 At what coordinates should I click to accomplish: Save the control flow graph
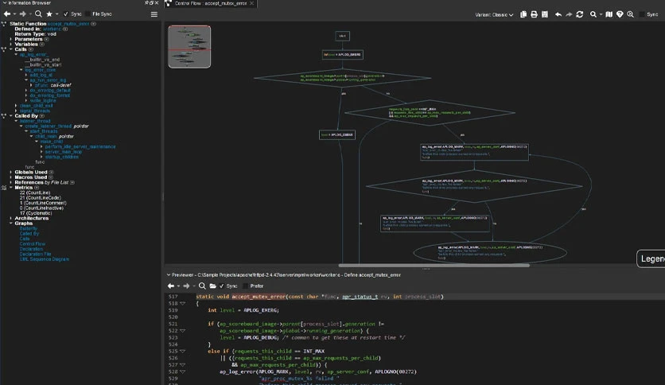pyautogui.click(x=545, y=14)
